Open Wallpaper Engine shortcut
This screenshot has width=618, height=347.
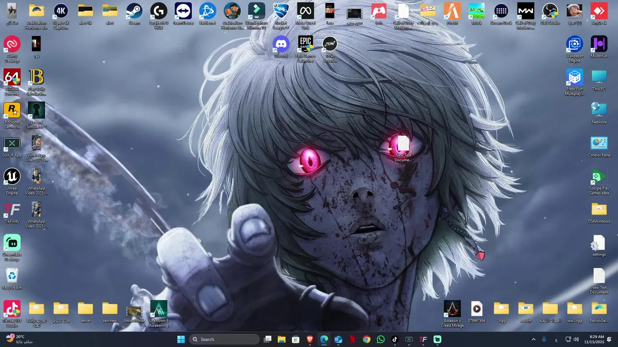tap(575, 49)
